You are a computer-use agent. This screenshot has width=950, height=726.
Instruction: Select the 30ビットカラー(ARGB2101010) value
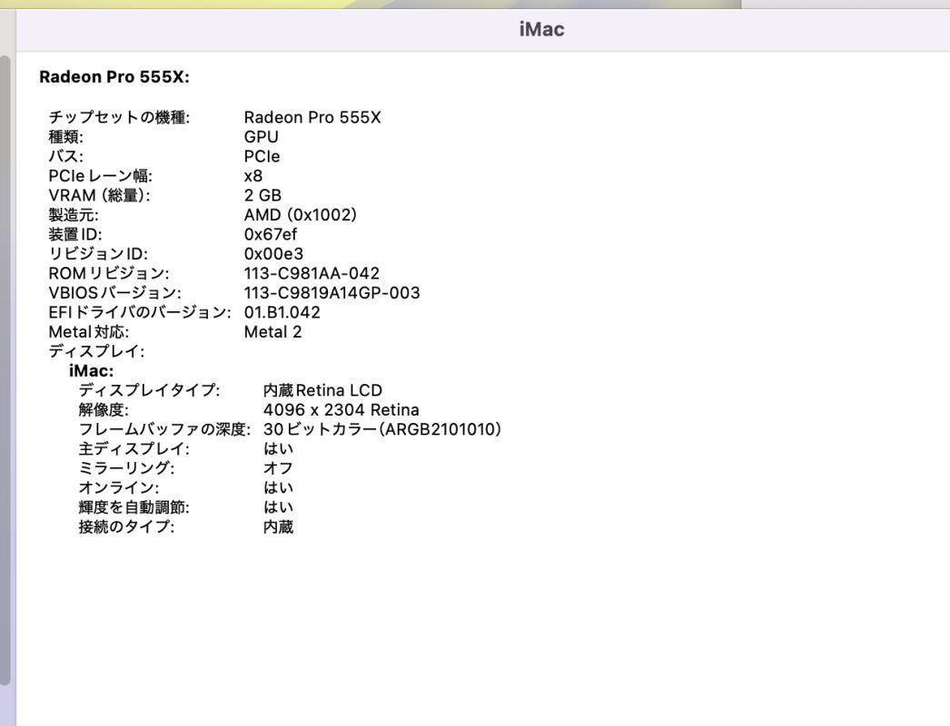[382, 429]
